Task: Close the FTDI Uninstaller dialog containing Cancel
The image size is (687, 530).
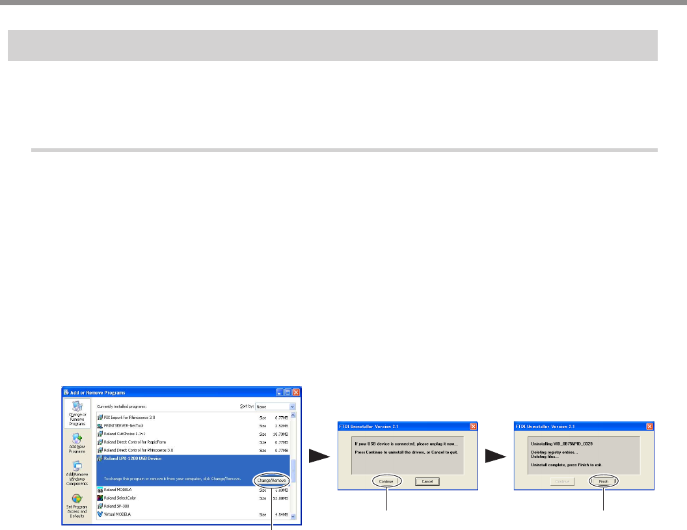Action: pos(473,426)
